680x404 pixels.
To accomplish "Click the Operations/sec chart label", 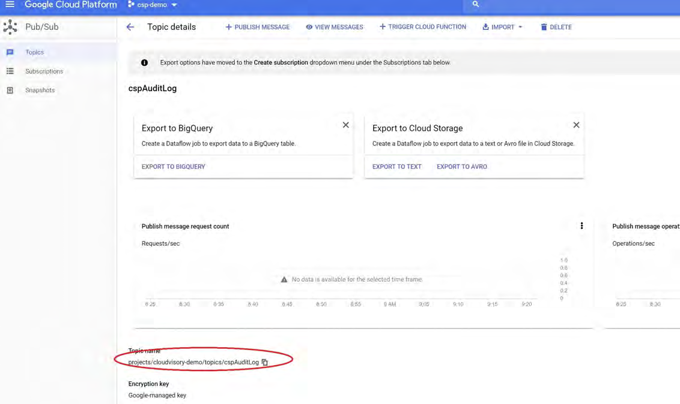I will [634, 243].
